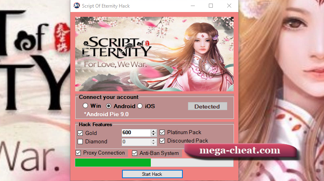The image size is (324, 181).
Task: Click the Script Of Eternity Hack title icon
Action: 77,6
